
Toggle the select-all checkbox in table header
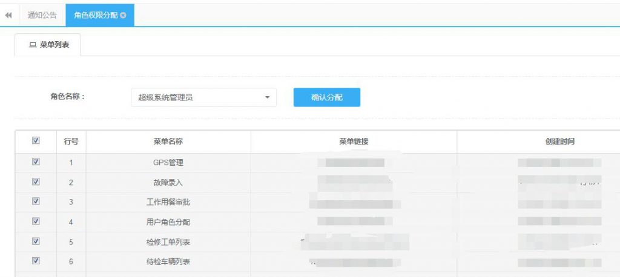(x=36, y=140)
